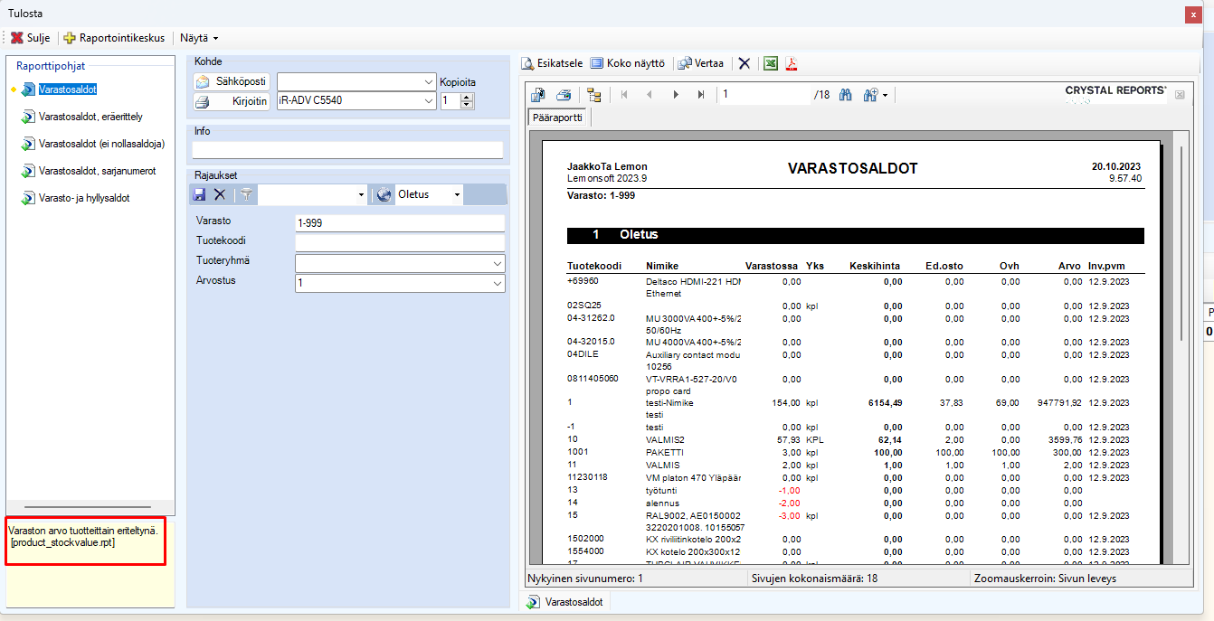Screen dimensions: 1214x621
Task: Open the binoculars find text tool
Action: pyautogui.click(x=846, y=95)
